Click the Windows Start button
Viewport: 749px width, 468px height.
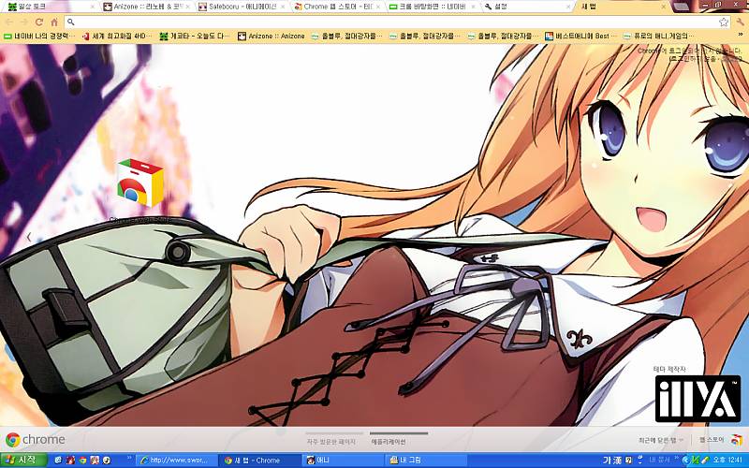22,460
